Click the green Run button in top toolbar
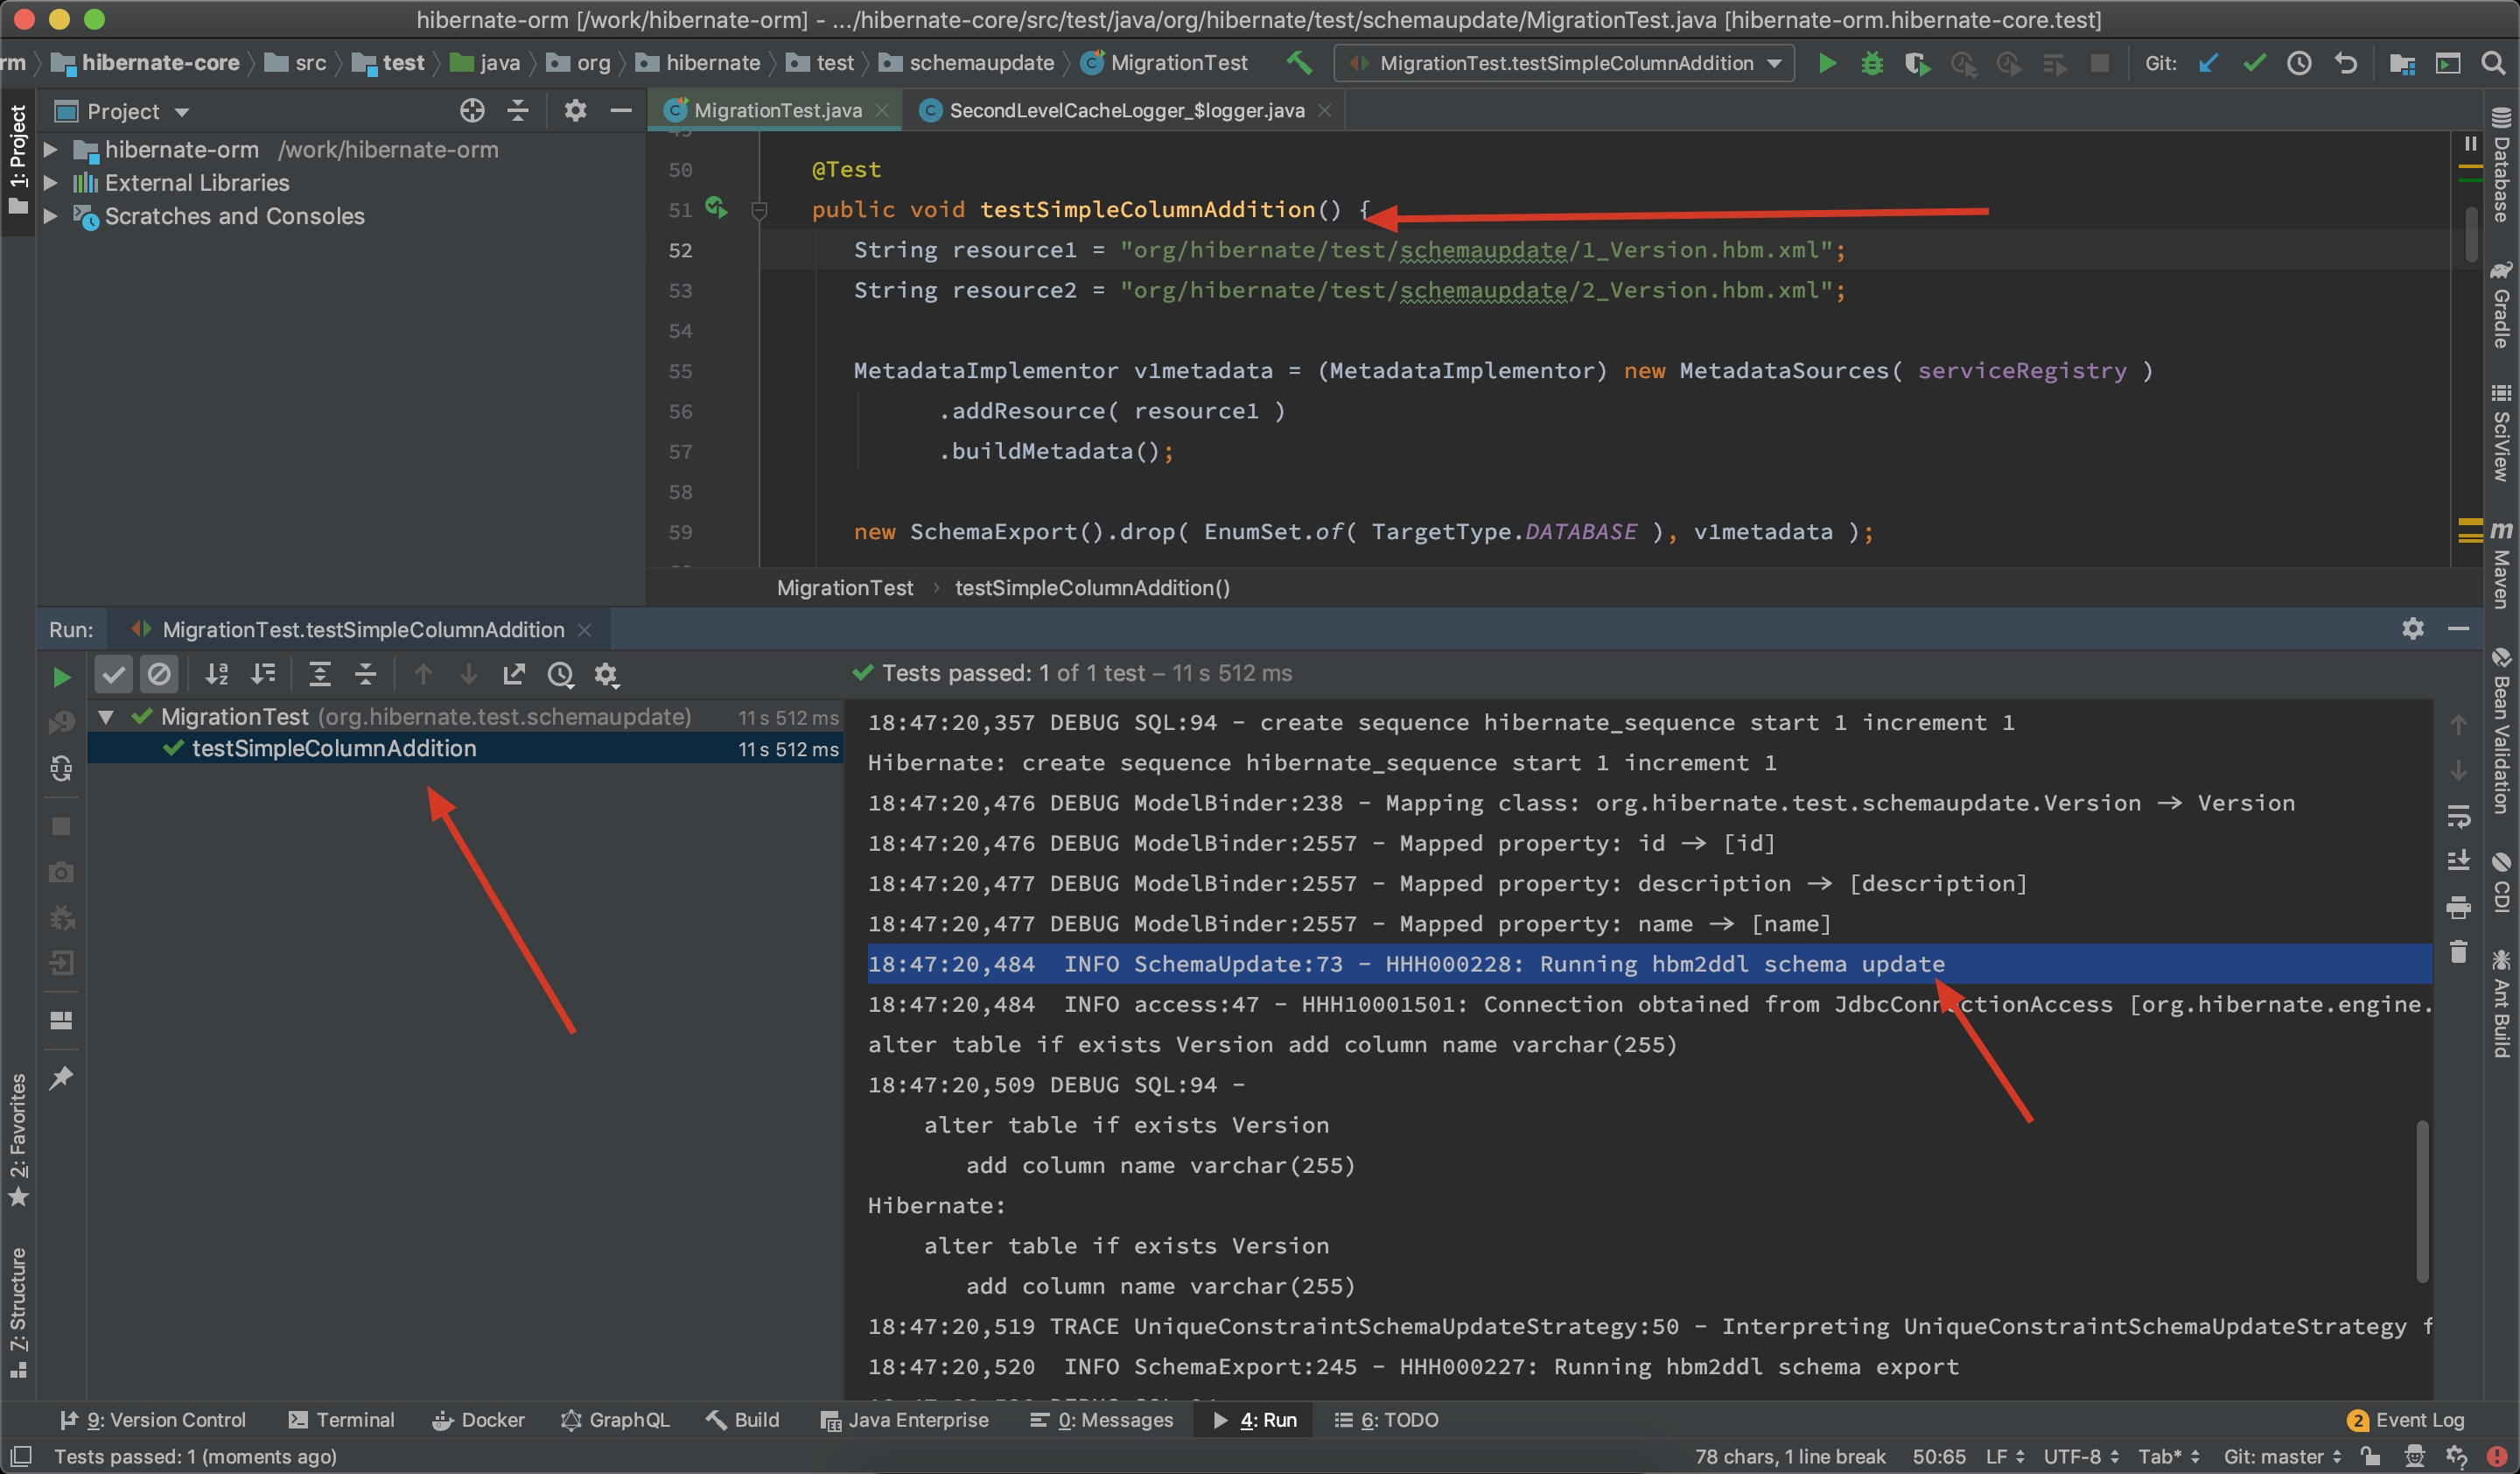This screenshot has height=1474, width=2520. (1827, 64)
